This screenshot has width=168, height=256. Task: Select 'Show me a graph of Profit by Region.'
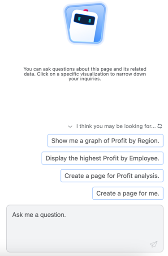coord(105,141)
